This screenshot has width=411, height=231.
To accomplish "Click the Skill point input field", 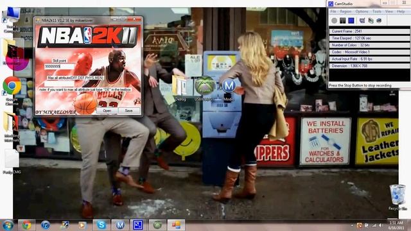I will (59, 67).
